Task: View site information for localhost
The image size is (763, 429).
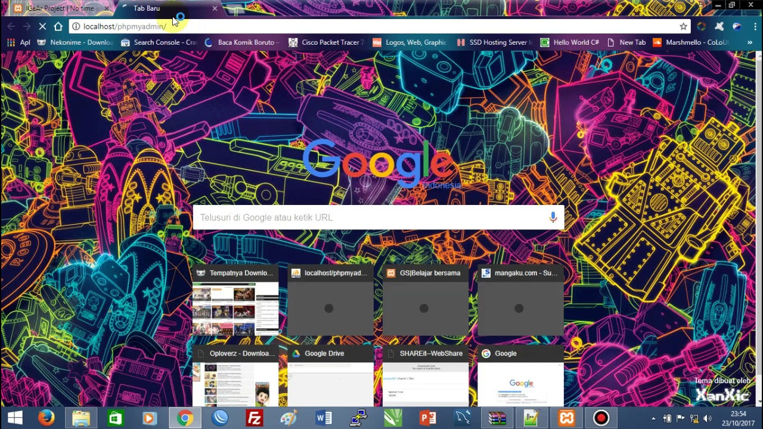Action: (76, 26)
